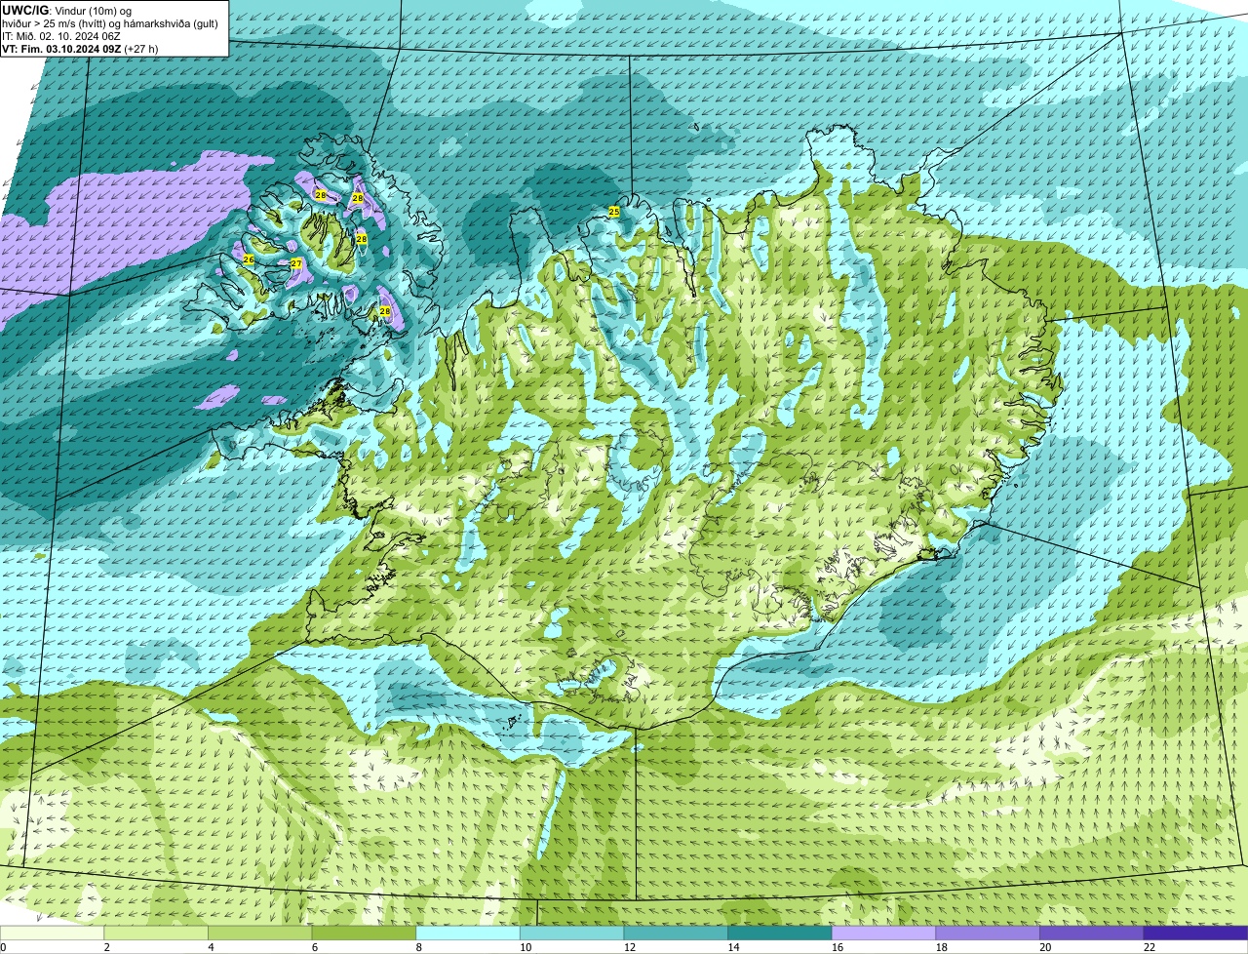Click the 0–2 m/s pale yellow legend swatch
The height and width of the screenshot is (954, 1248).
52,933
